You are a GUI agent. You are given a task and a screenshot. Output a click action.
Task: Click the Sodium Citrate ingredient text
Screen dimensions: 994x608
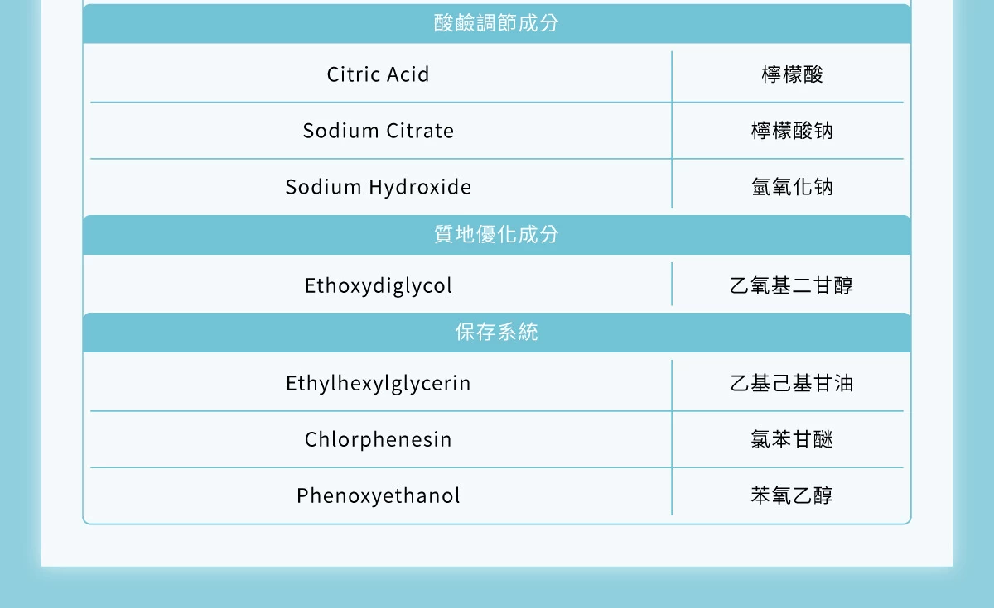click(379, 131)
